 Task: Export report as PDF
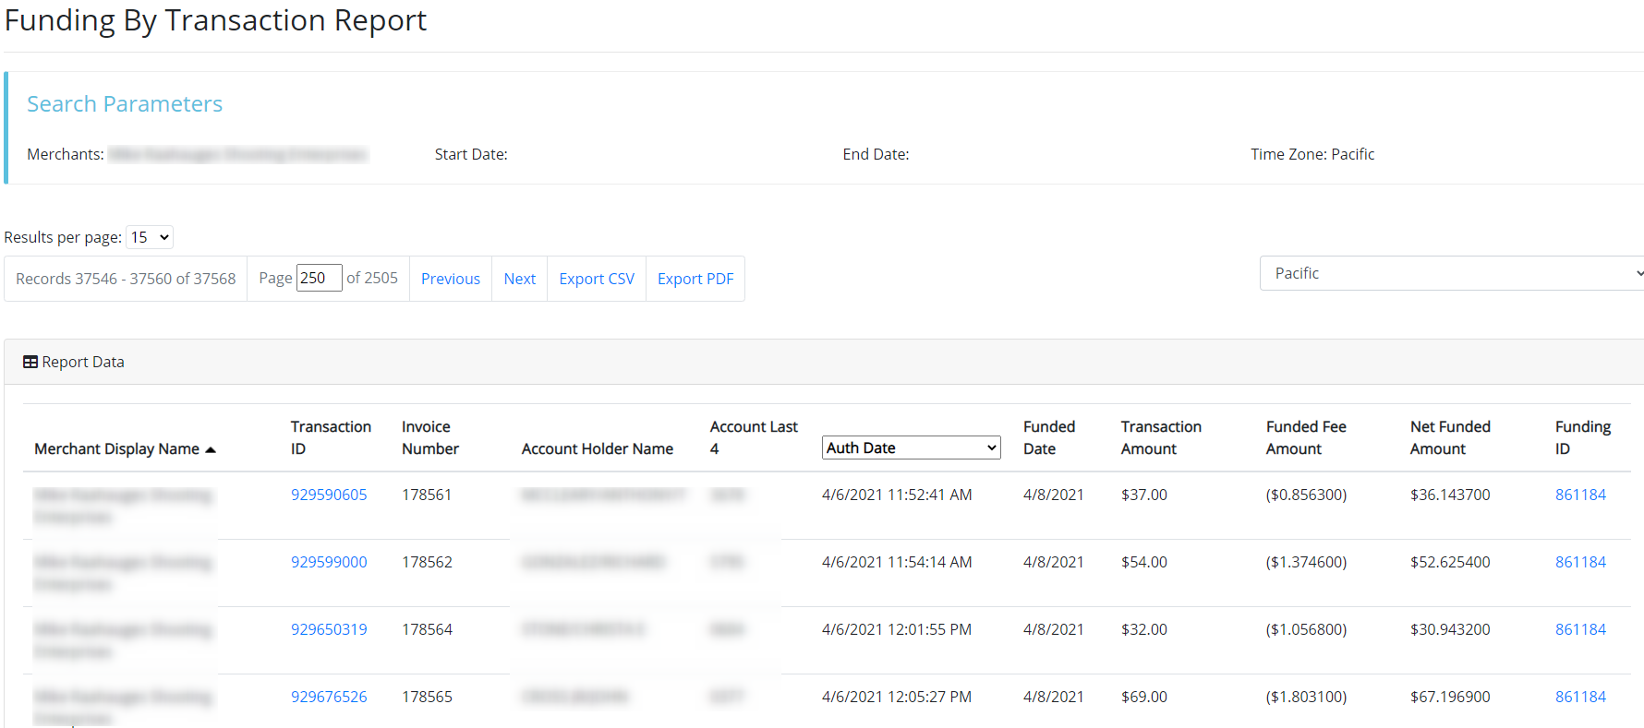coord(695,279)
